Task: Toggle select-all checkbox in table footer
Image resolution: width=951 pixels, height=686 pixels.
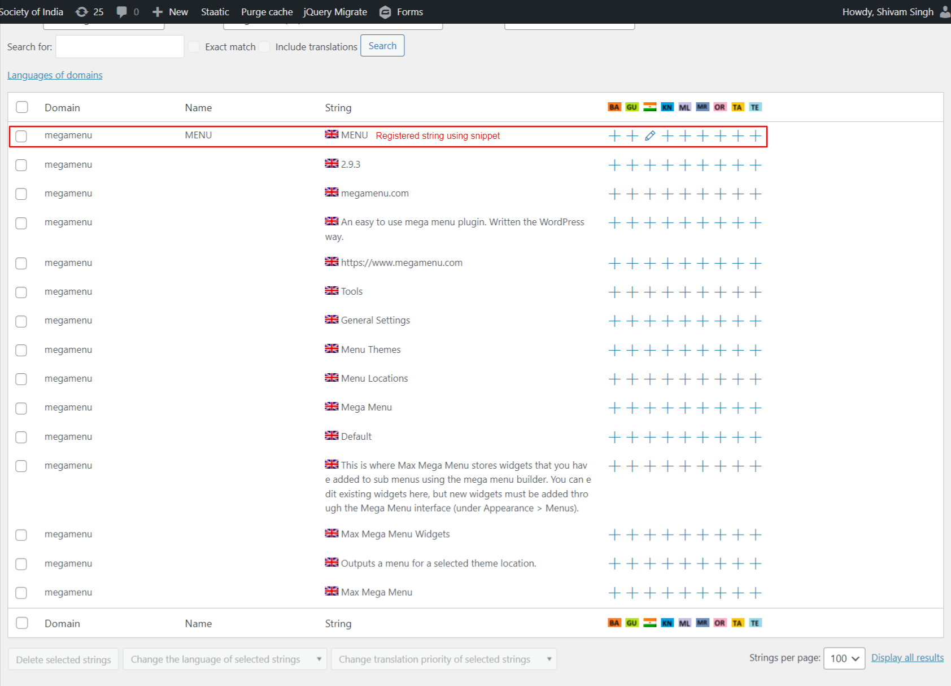Action: (22, 623)
